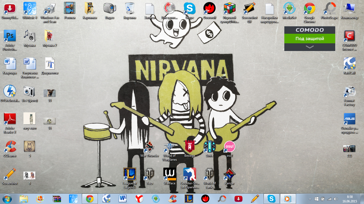The width and height of the screenshot is (364, 204).
Task: Launch Adobe Photoshop shortcut
Action: coord(10,40)
